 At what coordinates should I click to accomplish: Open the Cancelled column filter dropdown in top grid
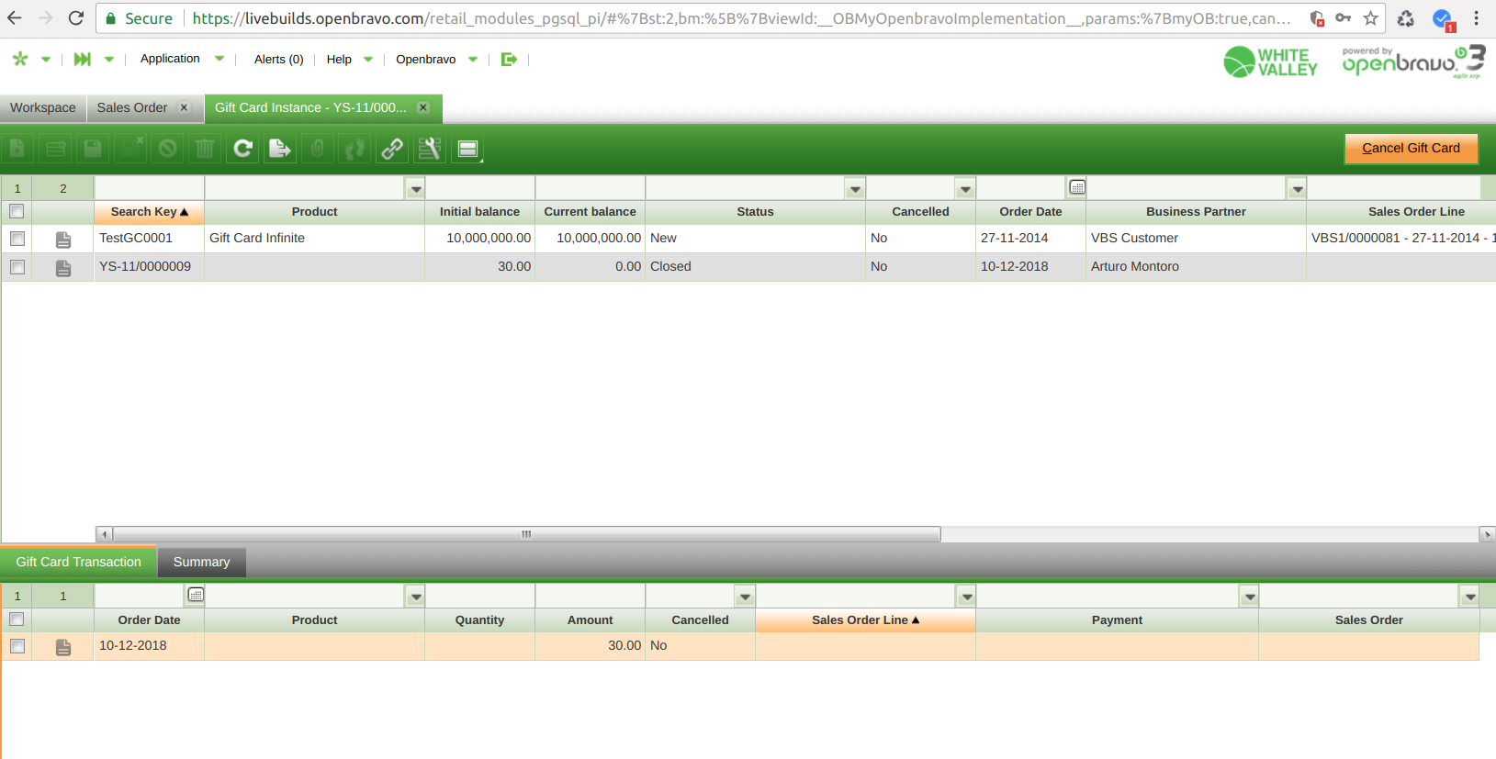click(965, 189)
